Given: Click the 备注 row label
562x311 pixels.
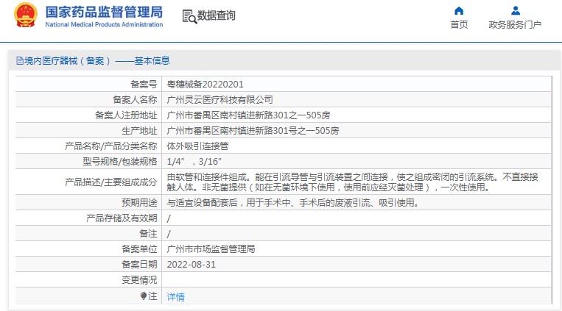Looking at the screenshot, I should coord(148,234).
